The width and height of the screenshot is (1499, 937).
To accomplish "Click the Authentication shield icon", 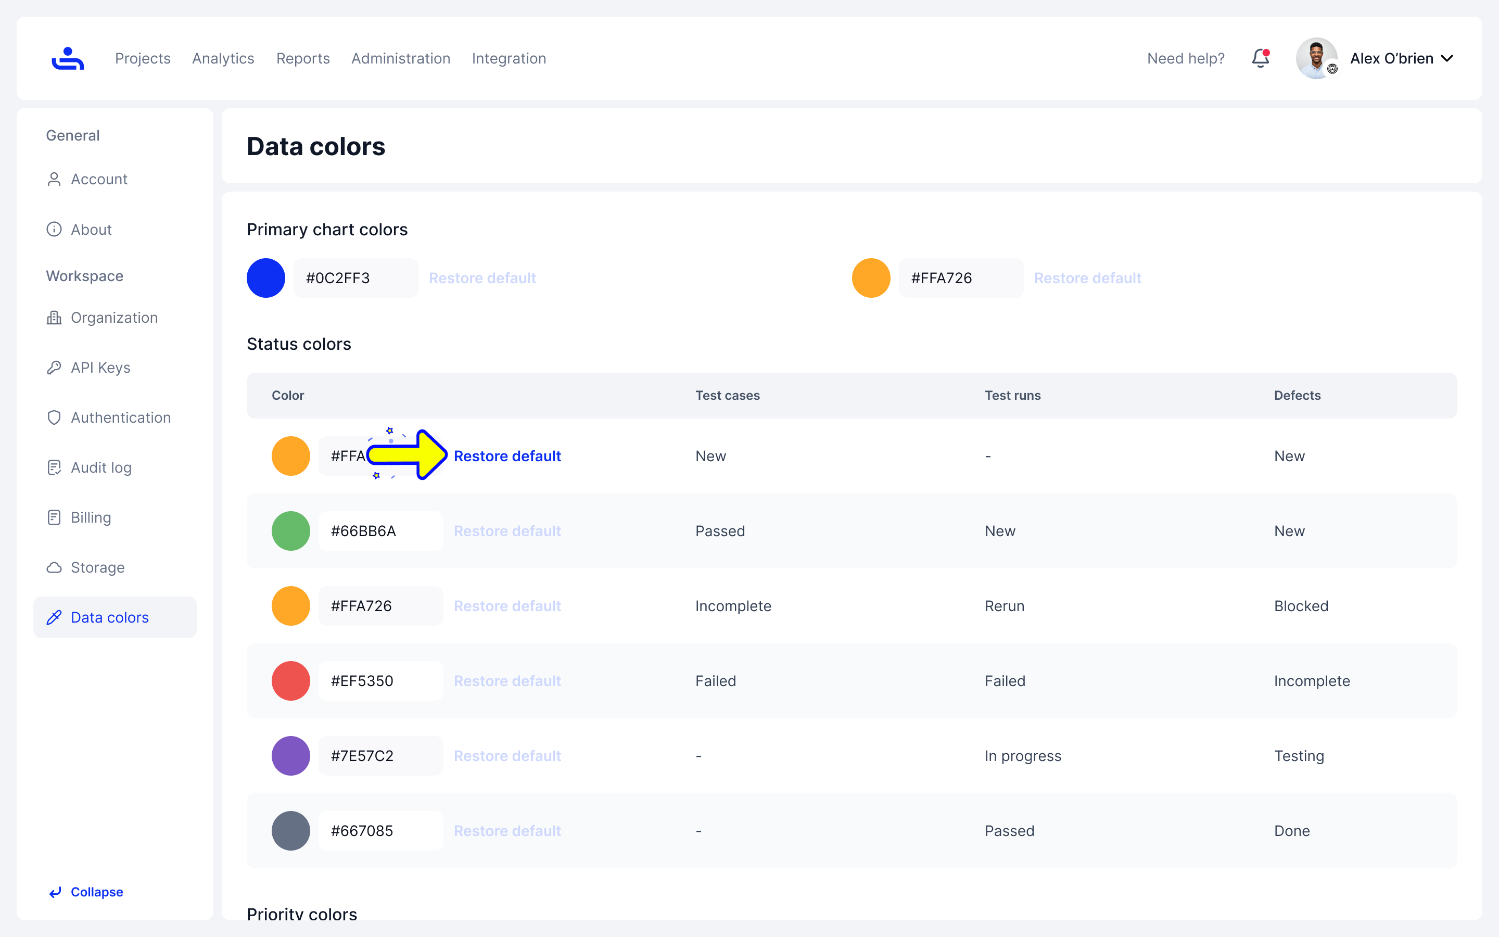I will click(x=54, y=417).
